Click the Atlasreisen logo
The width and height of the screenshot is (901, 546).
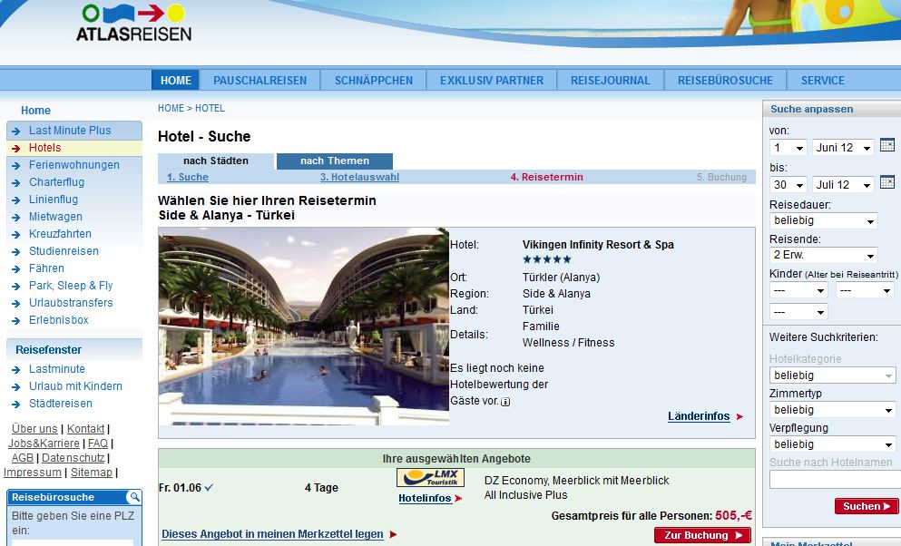(134, 24)
